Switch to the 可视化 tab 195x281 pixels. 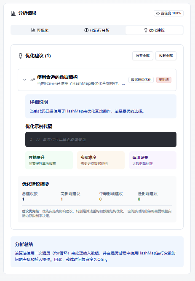[x=40, y=30]
